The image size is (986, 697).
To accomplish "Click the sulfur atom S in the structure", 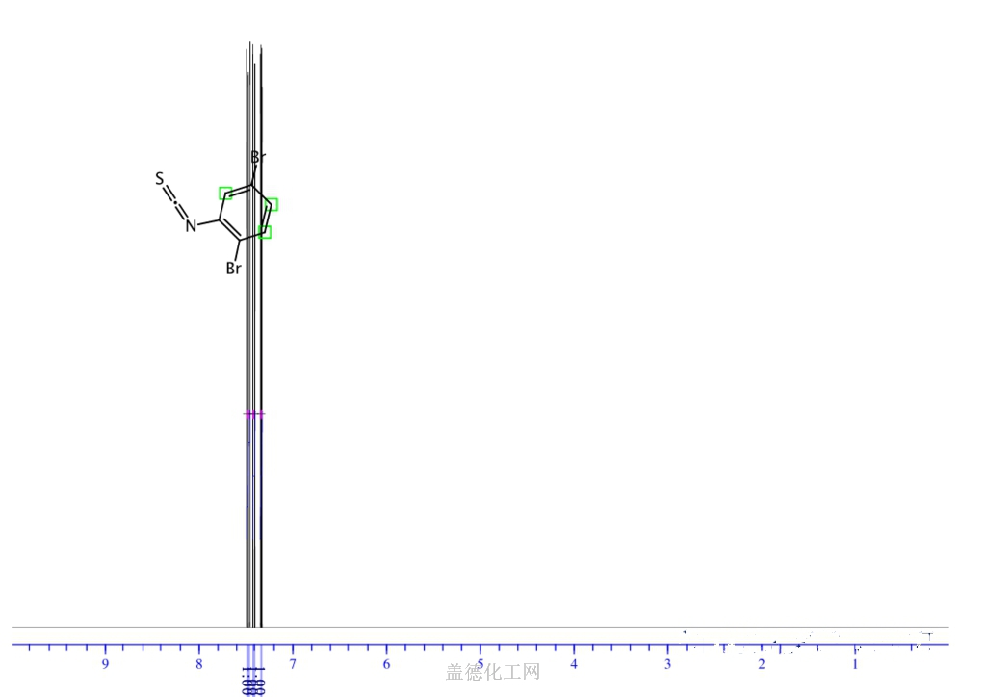I will pyautogui.click(x=160, y=179).
